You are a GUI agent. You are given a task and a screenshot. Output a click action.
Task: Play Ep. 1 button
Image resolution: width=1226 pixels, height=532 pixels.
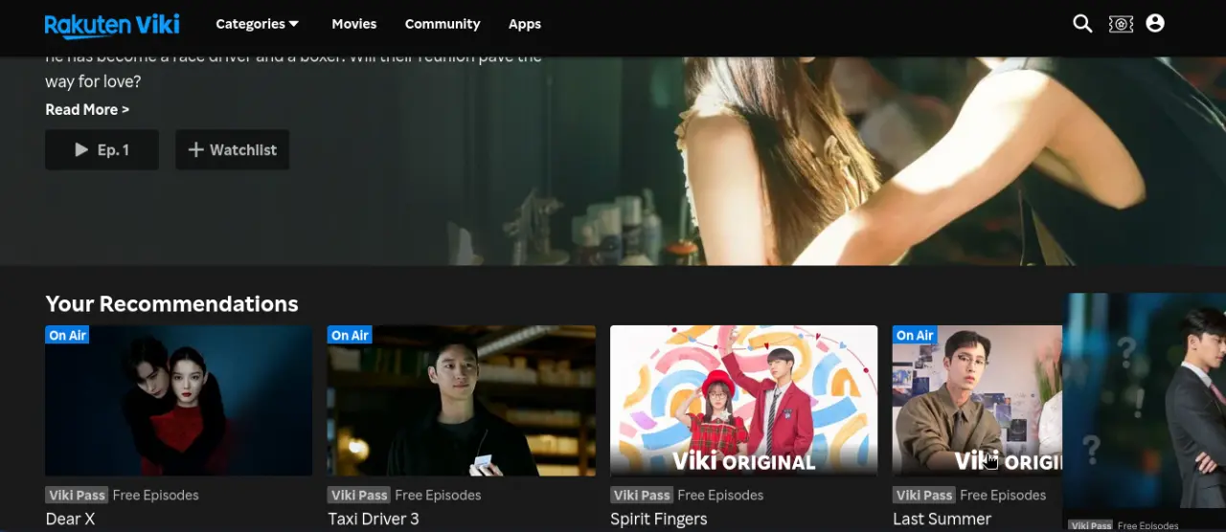(x=102, y=150)
